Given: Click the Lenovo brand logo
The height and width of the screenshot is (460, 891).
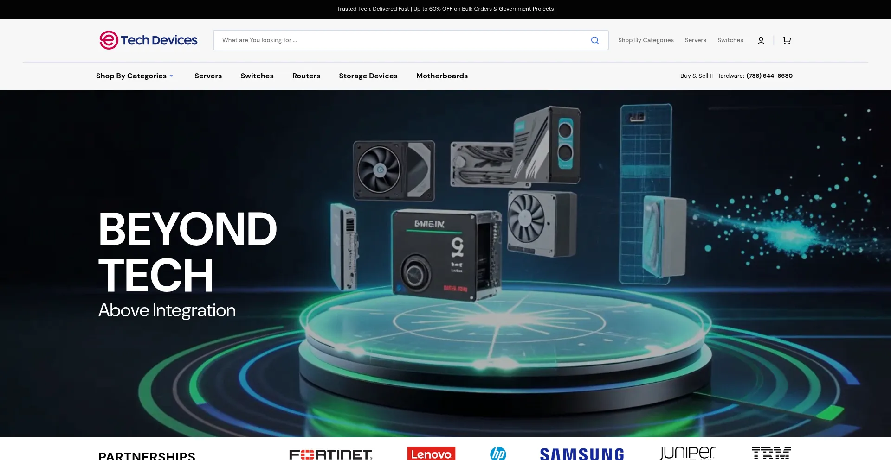Looking at the screenshot, I should click(x=431, y=454).
